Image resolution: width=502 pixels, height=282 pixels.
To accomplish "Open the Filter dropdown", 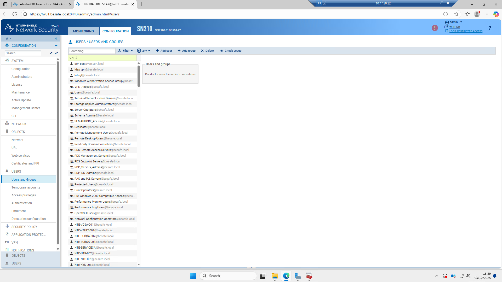I will click(x=125, y=51).
